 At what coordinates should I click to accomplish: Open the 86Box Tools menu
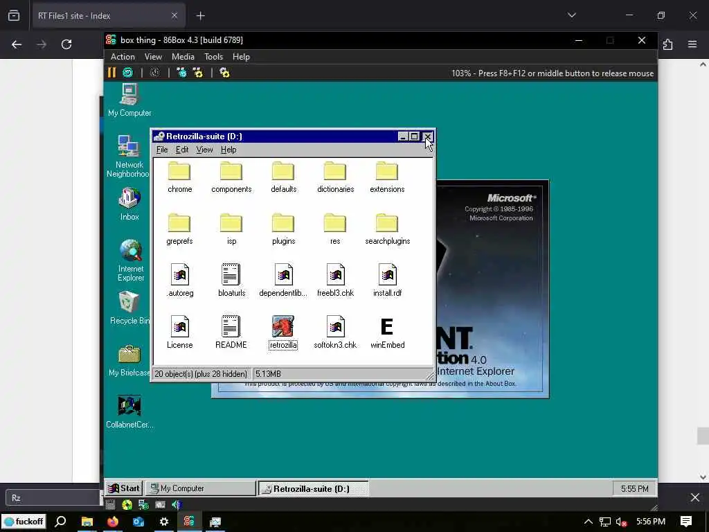coord(213,57)
